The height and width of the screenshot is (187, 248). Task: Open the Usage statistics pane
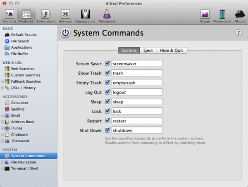pyautogui.click(x=205, y=16)
